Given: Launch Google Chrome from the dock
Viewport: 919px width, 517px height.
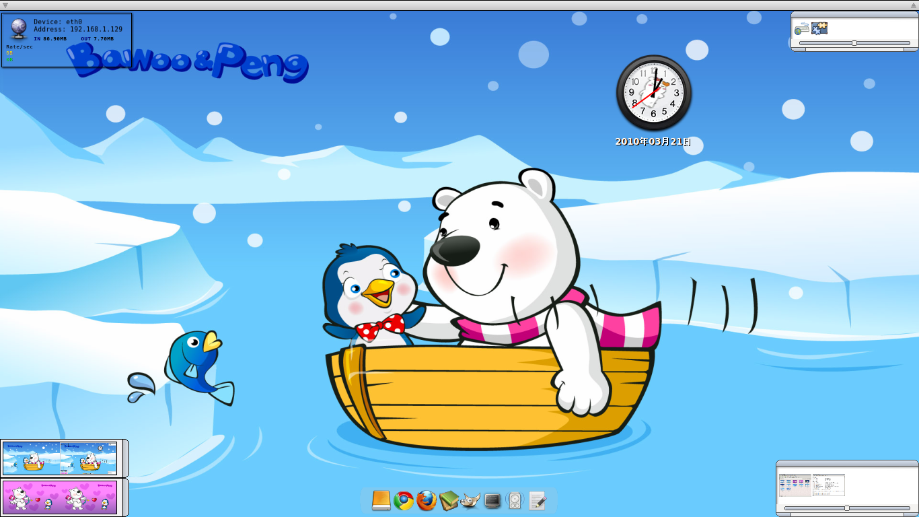Looking at the screenshot, I should (x=404, y=500).
